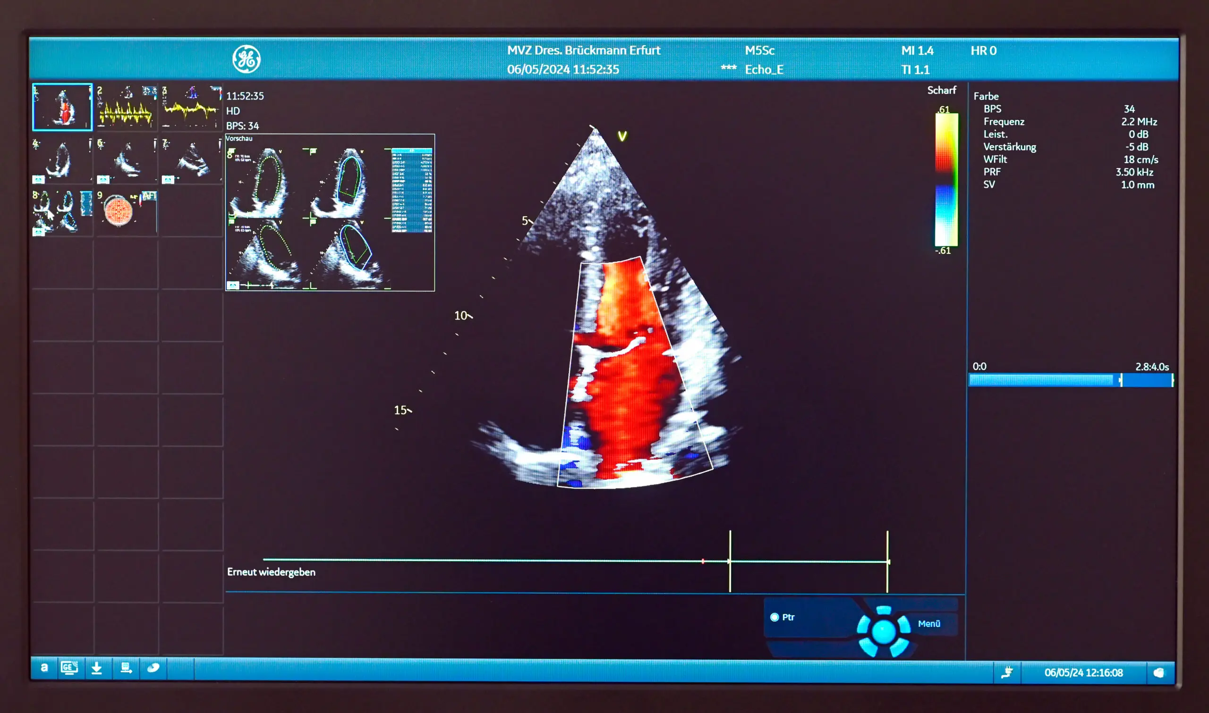Click the 'Scharf' label above color scale
1209x713 pixels.
(941, 90)
